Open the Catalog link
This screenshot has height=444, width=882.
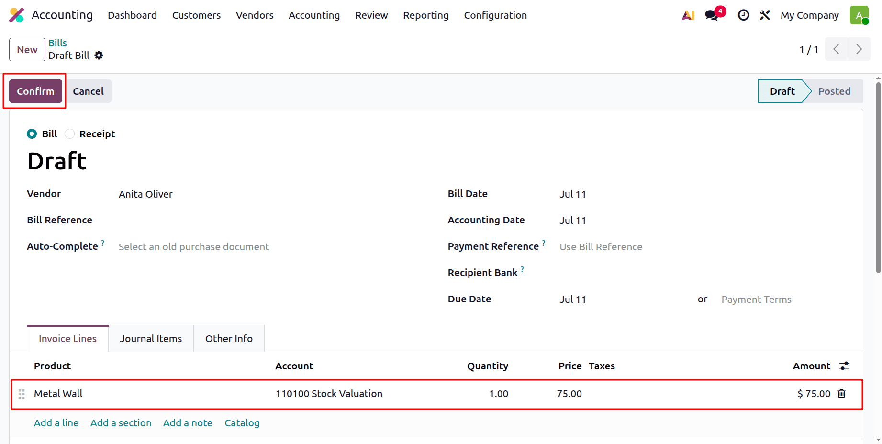pos(242,423)
